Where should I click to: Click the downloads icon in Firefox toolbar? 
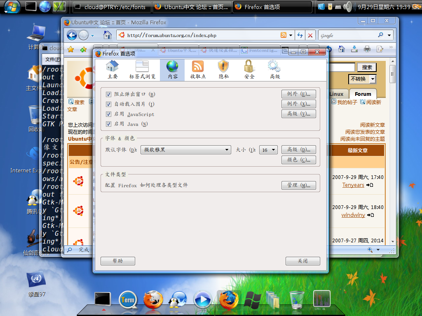(x=354, y=49)
